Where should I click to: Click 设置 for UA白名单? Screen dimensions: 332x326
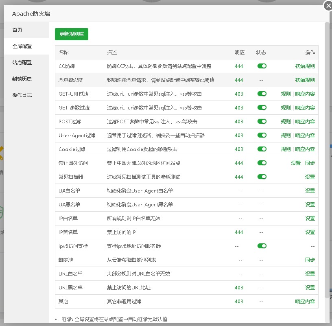[x=310, y=191]
